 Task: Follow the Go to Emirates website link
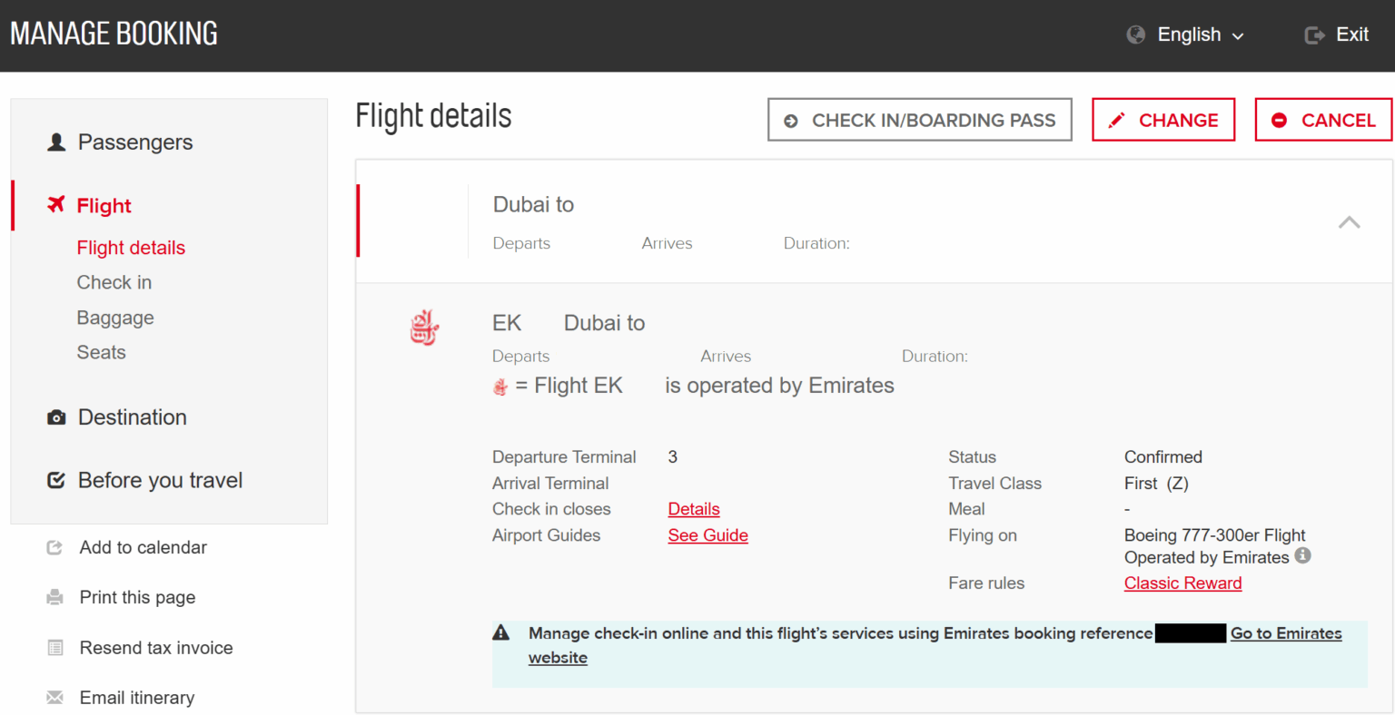click(x=1286, y=633)
